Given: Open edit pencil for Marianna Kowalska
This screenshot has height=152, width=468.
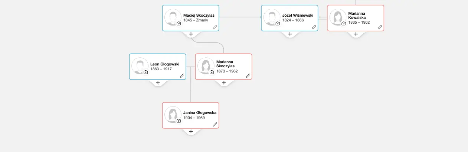Looking at the screenshot, I should 380,27.
